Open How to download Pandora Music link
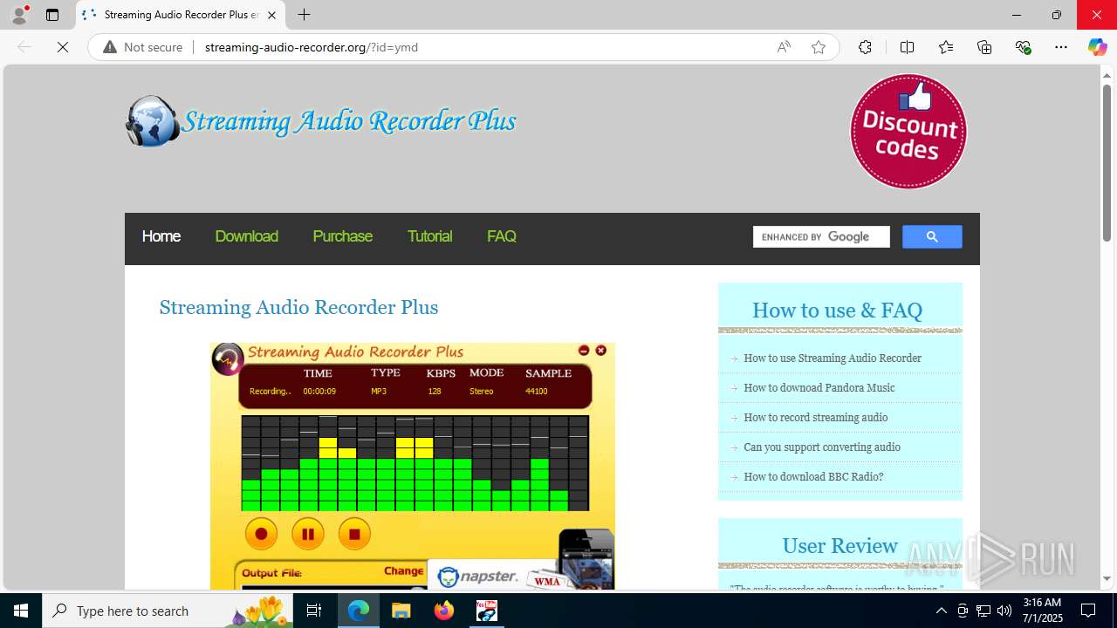Screen dimensions: 1117x628 819,388
